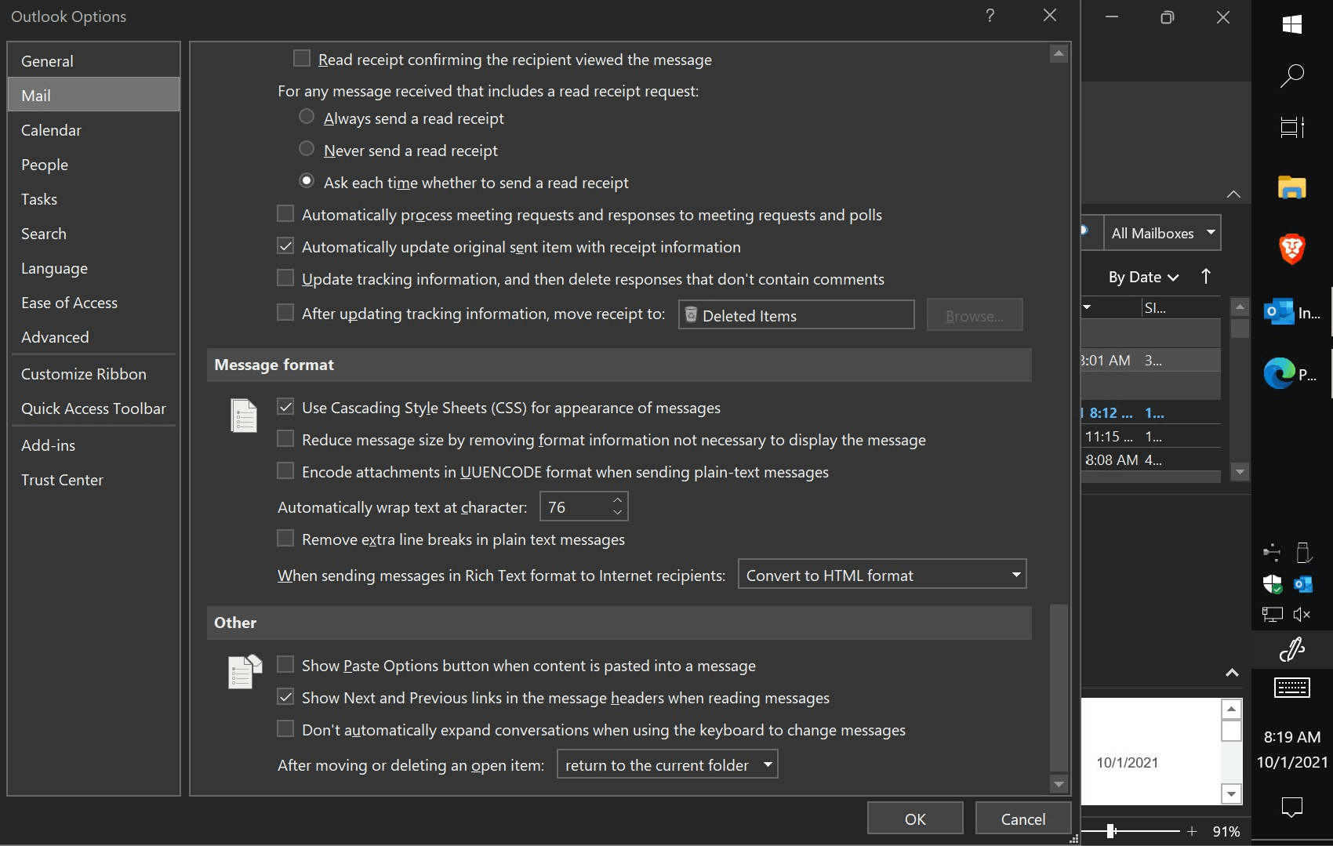
Task: Go to Advanced options category
Action: 94,337
